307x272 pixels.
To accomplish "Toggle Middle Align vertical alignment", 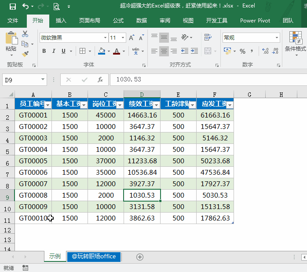I will [164, 37].
